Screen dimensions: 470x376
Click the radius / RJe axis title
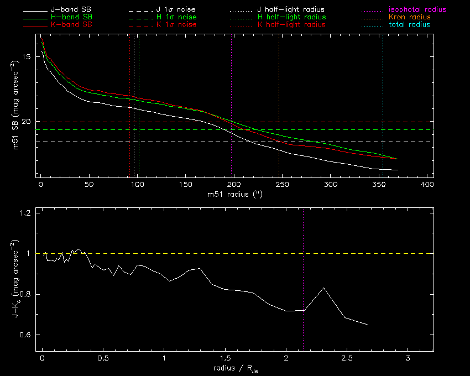(x=234, y=368)
